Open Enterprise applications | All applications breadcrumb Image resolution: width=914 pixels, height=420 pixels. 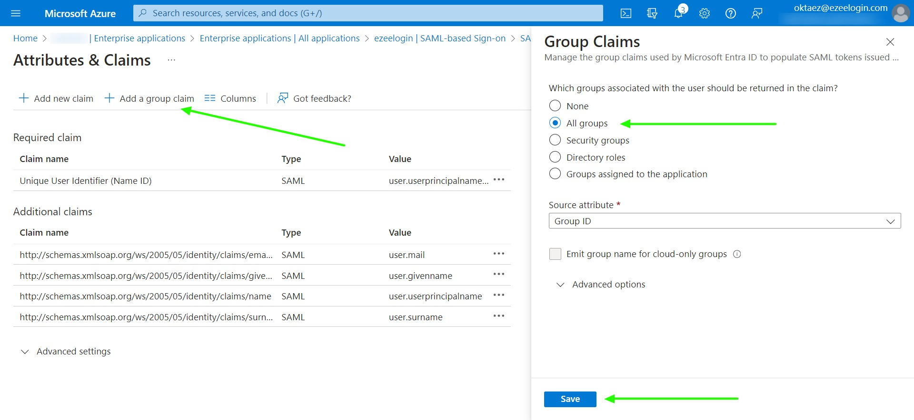click(x=280, y=38)
